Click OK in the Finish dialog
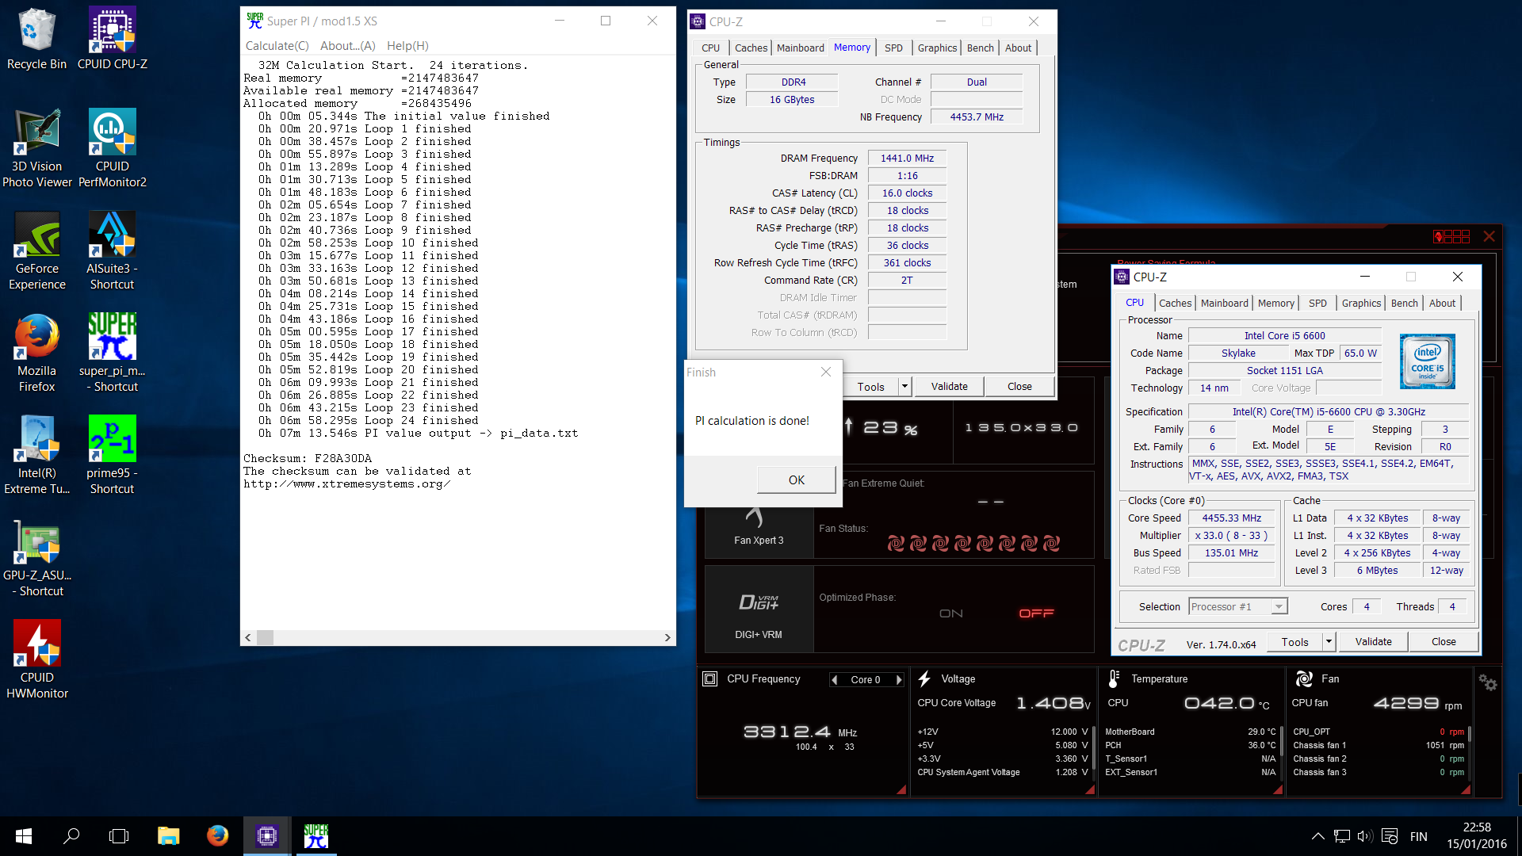The width and height of the screenshot is (1522, 856). (x=796, y=480)
